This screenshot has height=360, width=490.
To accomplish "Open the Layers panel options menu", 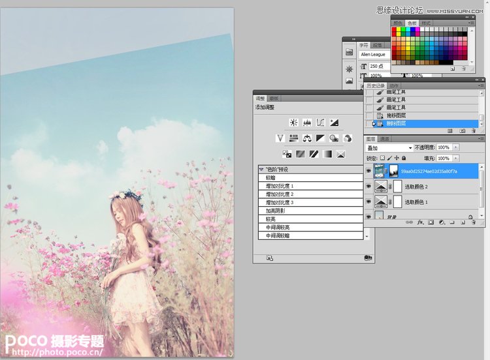I will 481,138.
